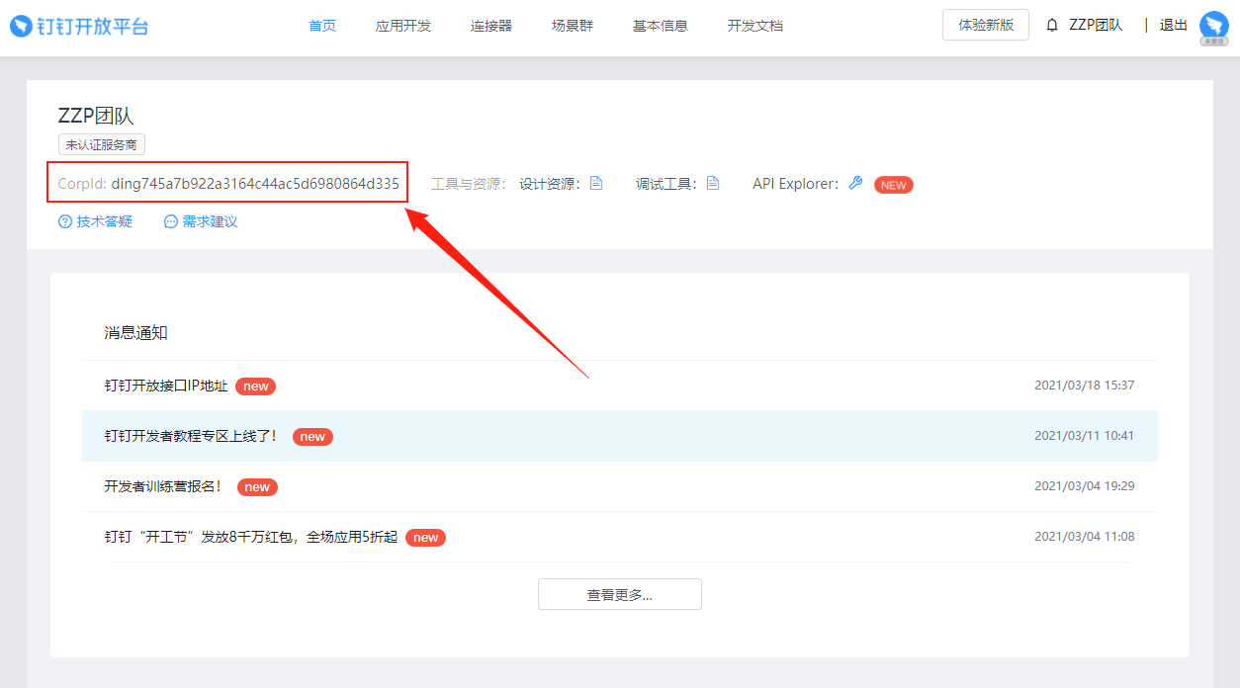Go to the 场景群 tab
The height and width of the screenshot is (688, 1240).
click(x=572, y=25)
